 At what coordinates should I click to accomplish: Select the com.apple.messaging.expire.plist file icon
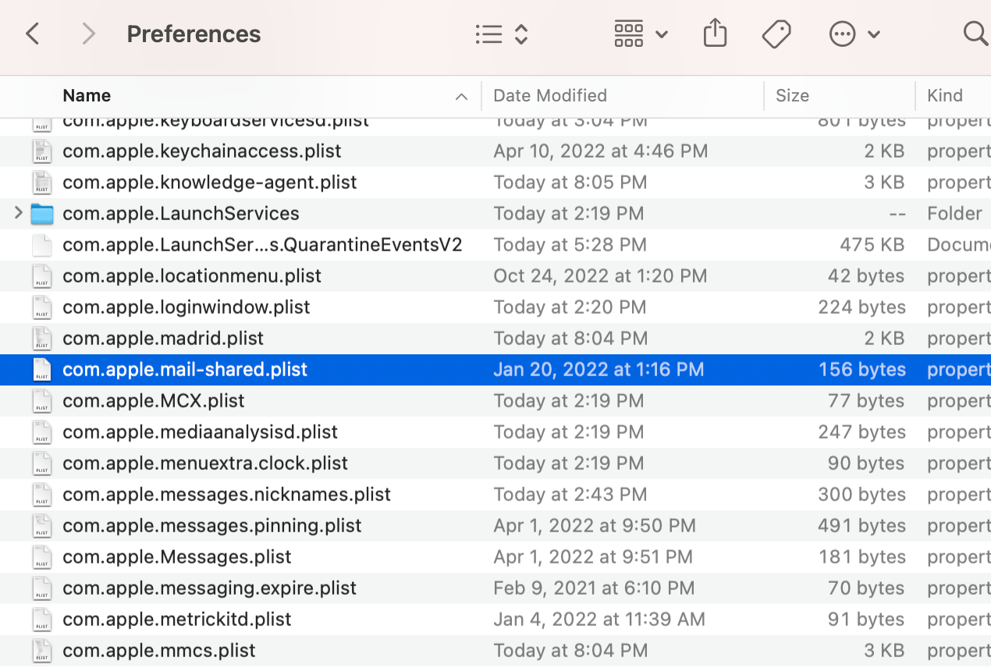(42, 588)
